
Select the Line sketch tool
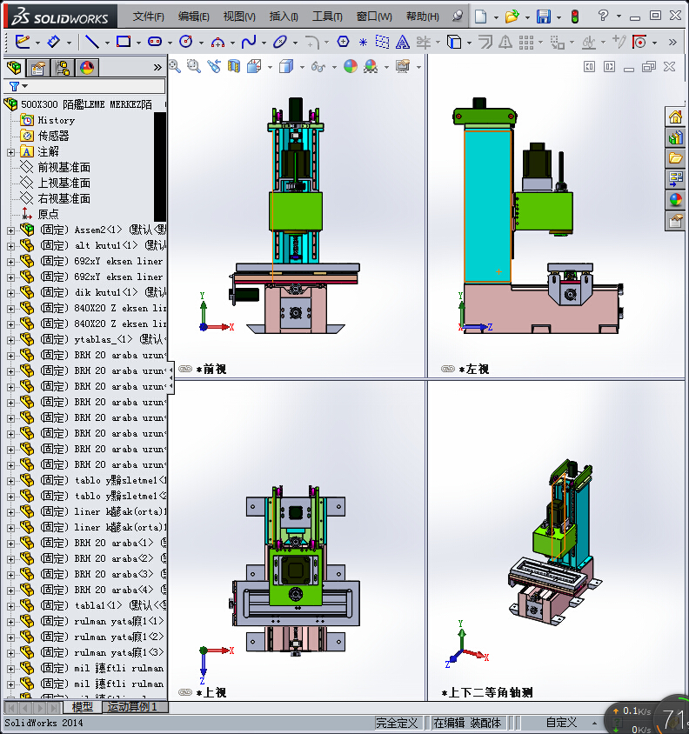pos(91,42)
